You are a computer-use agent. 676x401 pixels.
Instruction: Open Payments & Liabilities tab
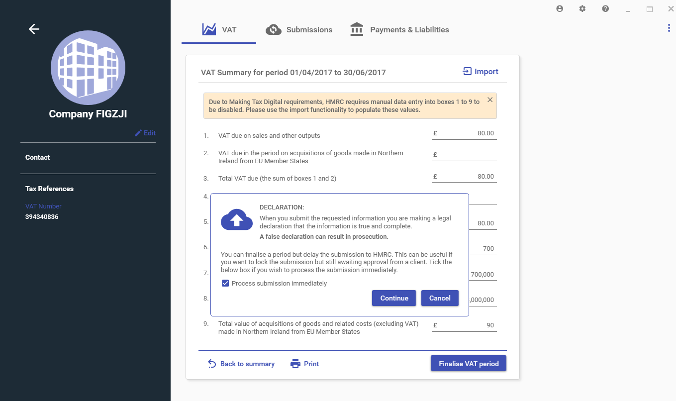pyautogui.click(x=399, y=30)
